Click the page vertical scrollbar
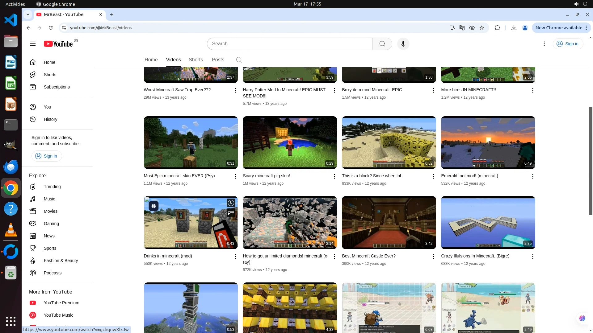Viewport: 593px width, 333px height. [591, 160]
